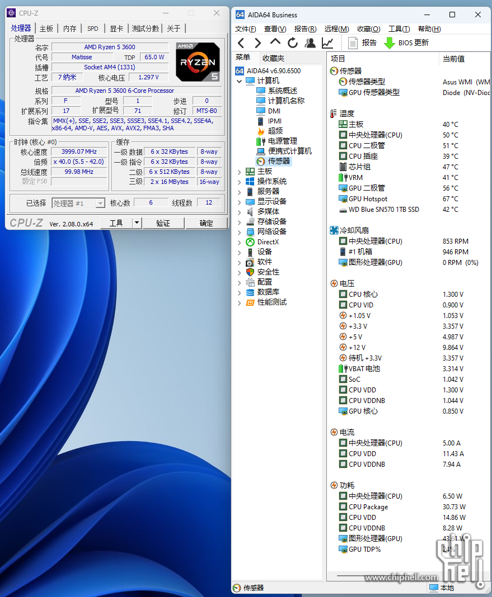The width and height of the screenshot is (492, 597).
Task: Select the CPU Package power row
Action: (x=409, y=507)
